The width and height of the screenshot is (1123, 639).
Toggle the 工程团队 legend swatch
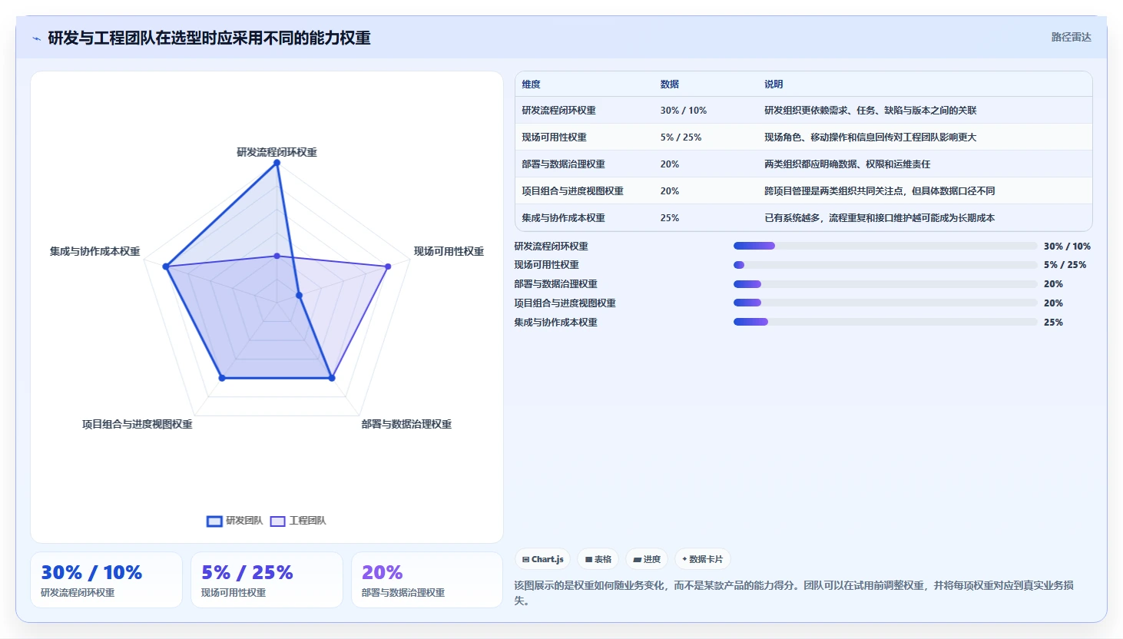click(x=277, y=521)
